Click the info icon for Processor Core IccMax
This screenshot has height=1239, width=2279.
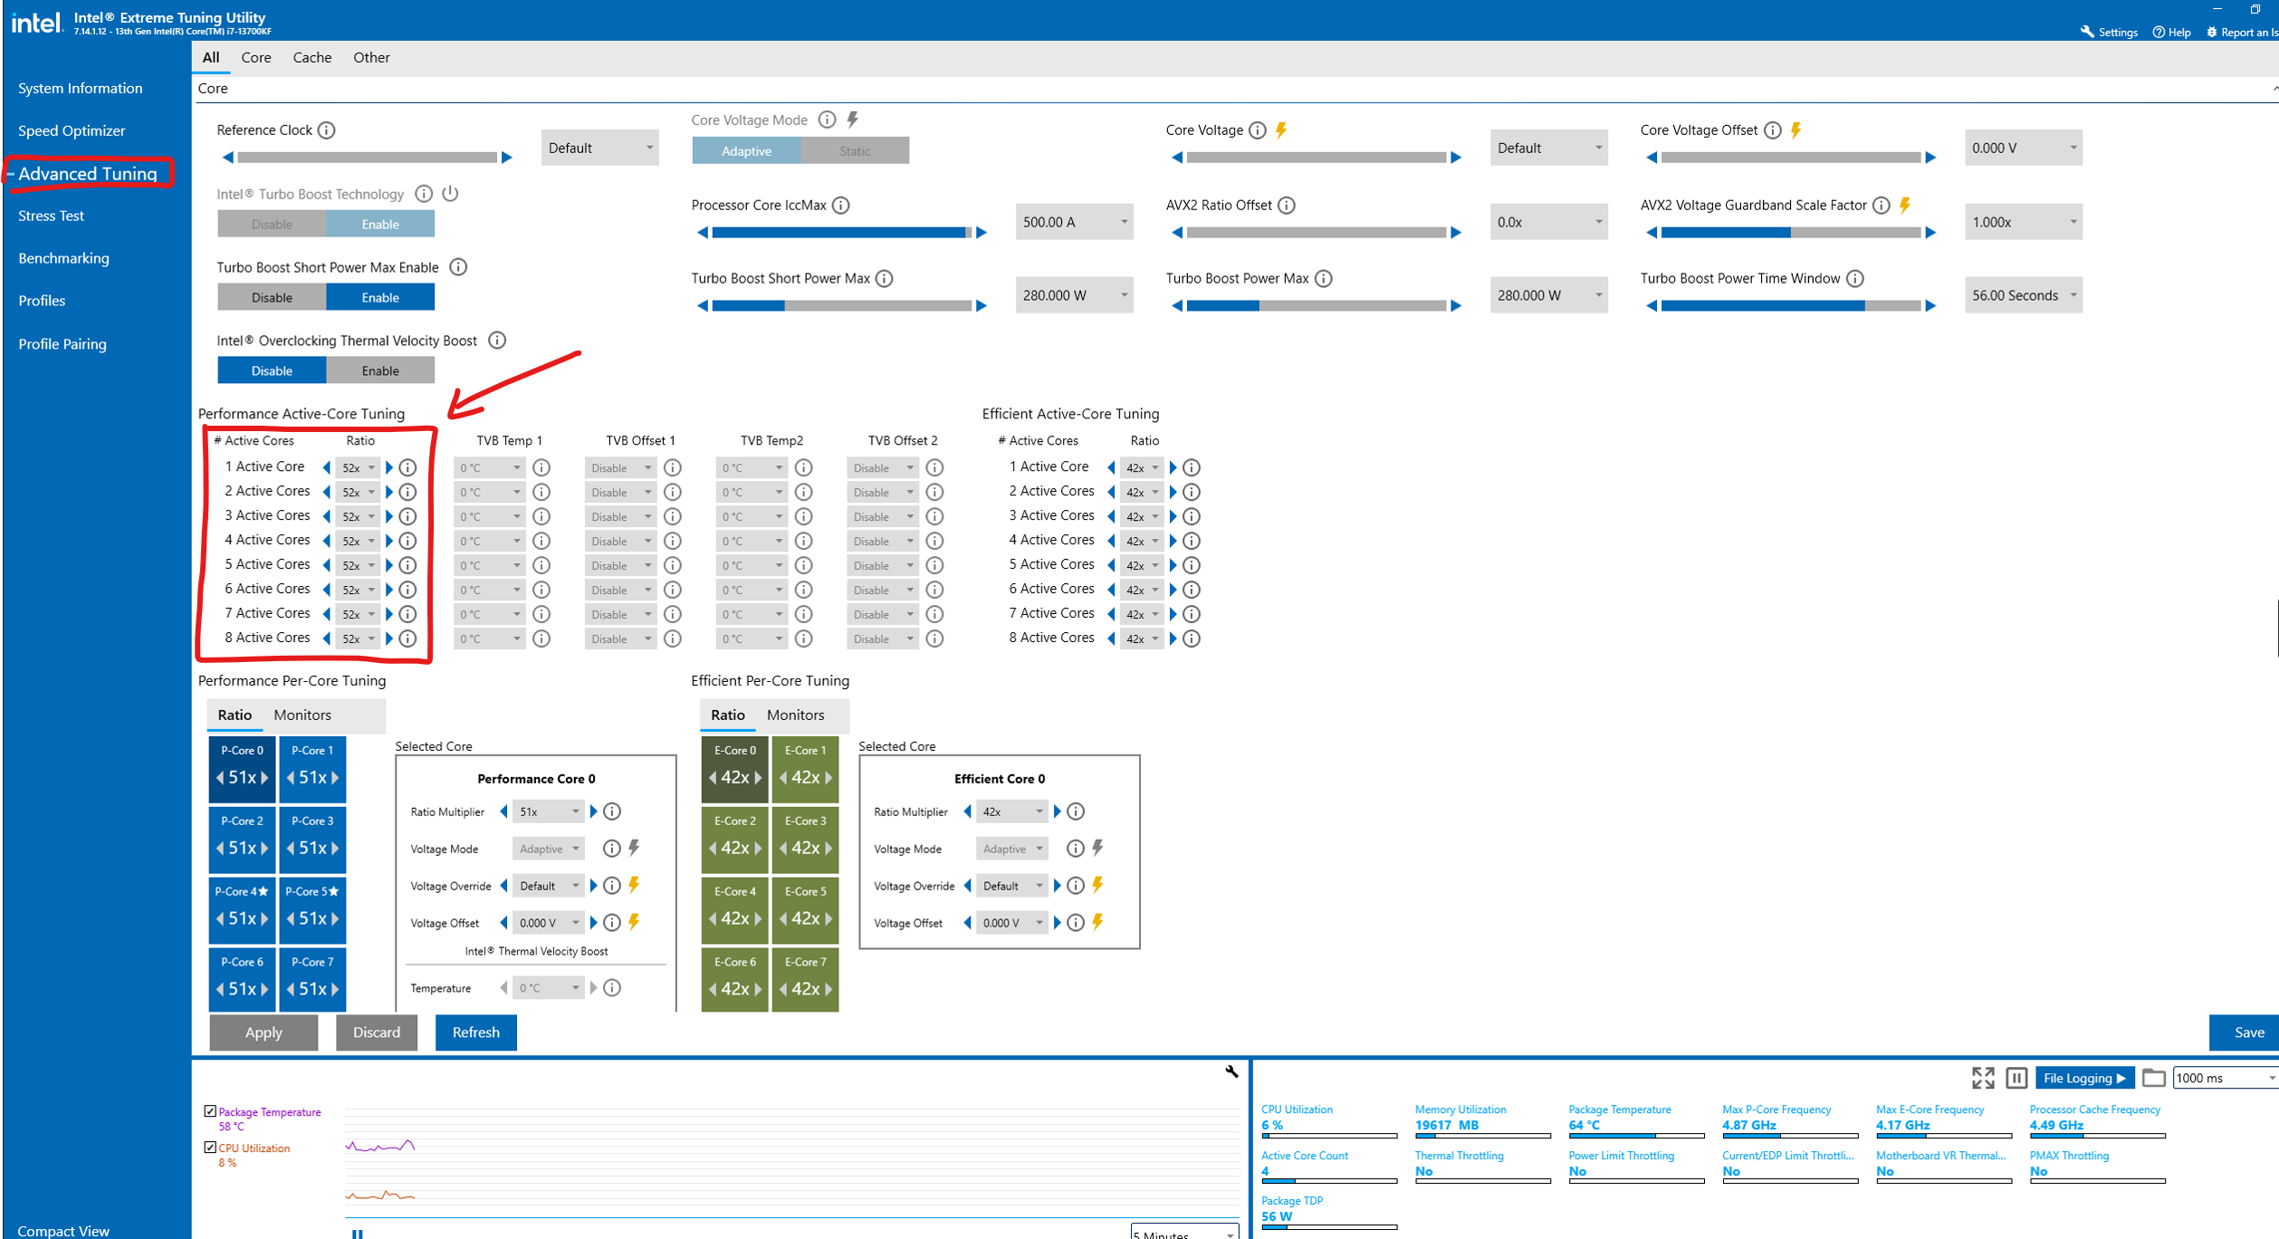tap(841, 206)
